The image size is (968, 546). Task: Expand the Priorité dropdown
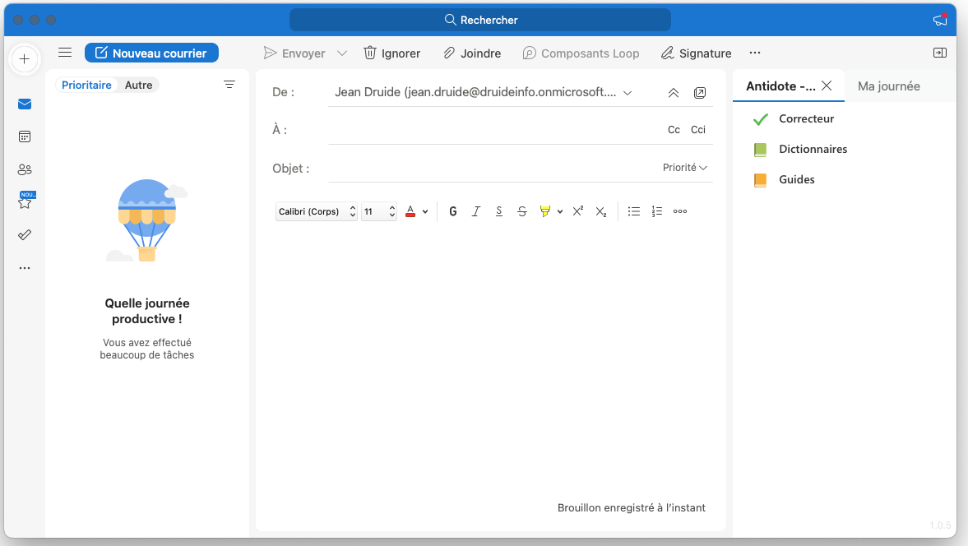click(685, 168)
